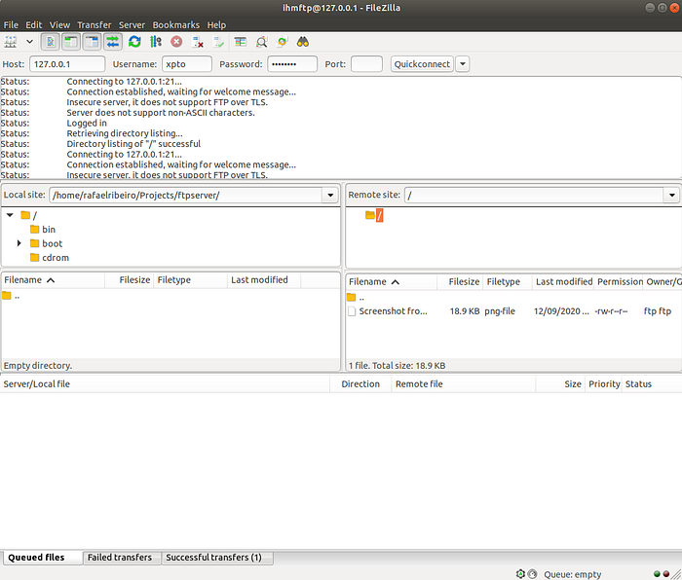Click 18.9 KB filesize cell

coord(465,311)
